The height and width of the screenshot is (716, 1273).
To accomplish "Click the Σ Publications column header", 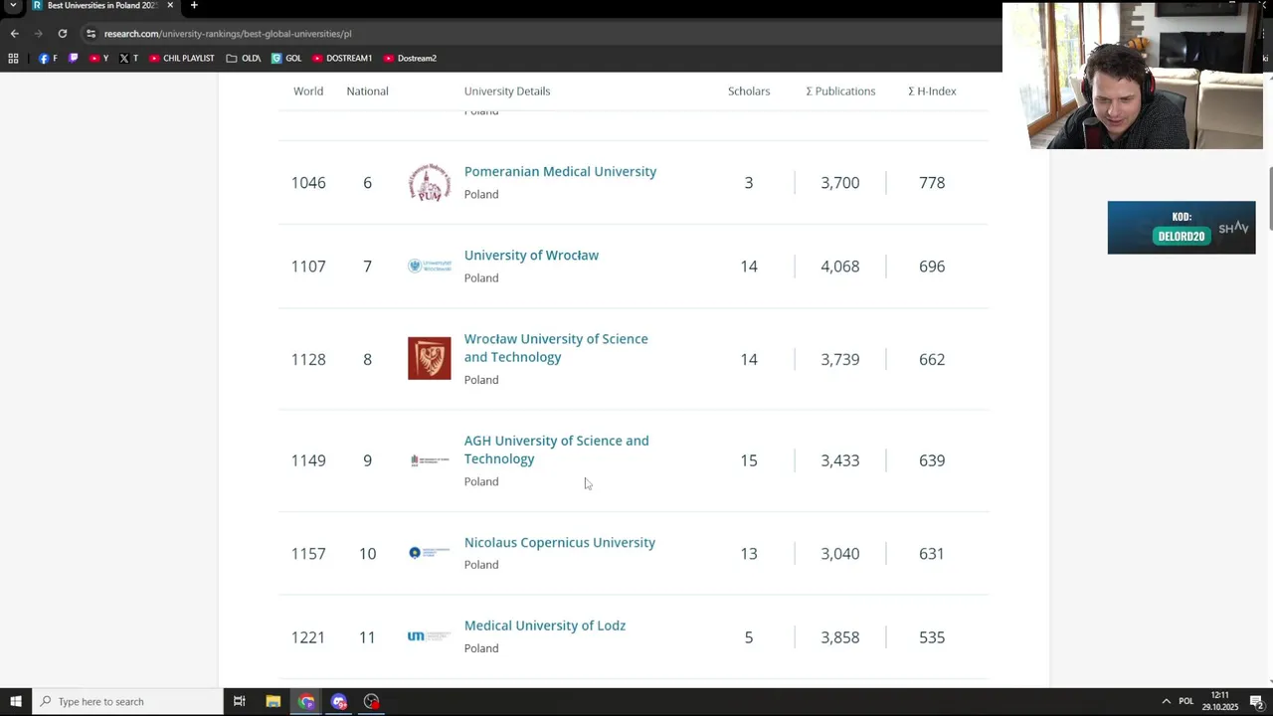I will click(840, 90).
